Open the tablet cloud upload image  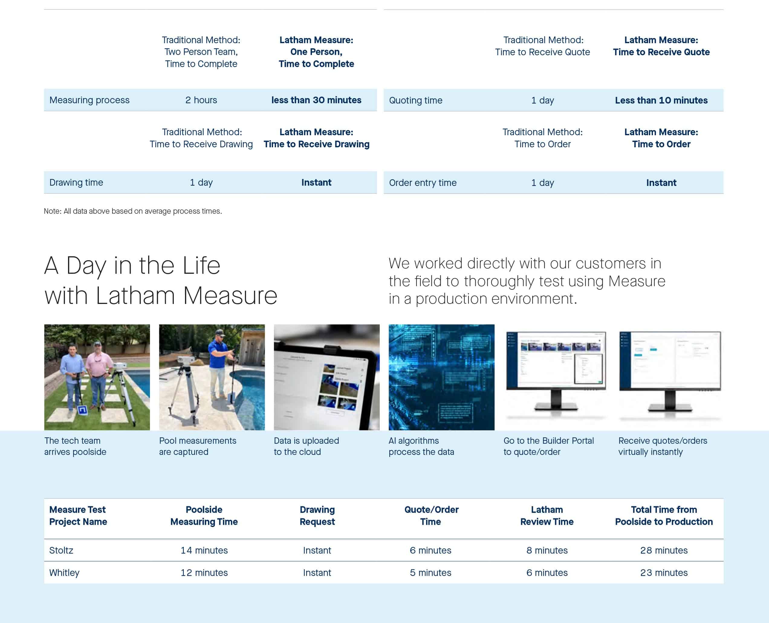[326, 377]
